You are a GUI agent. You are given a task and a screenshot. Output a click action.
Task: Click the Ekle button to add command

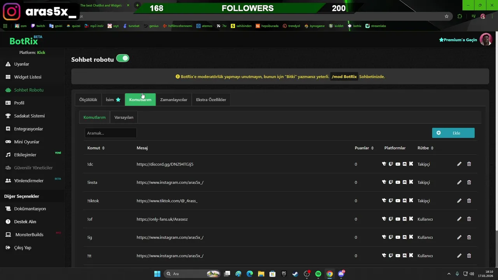(x=453, y=133)
